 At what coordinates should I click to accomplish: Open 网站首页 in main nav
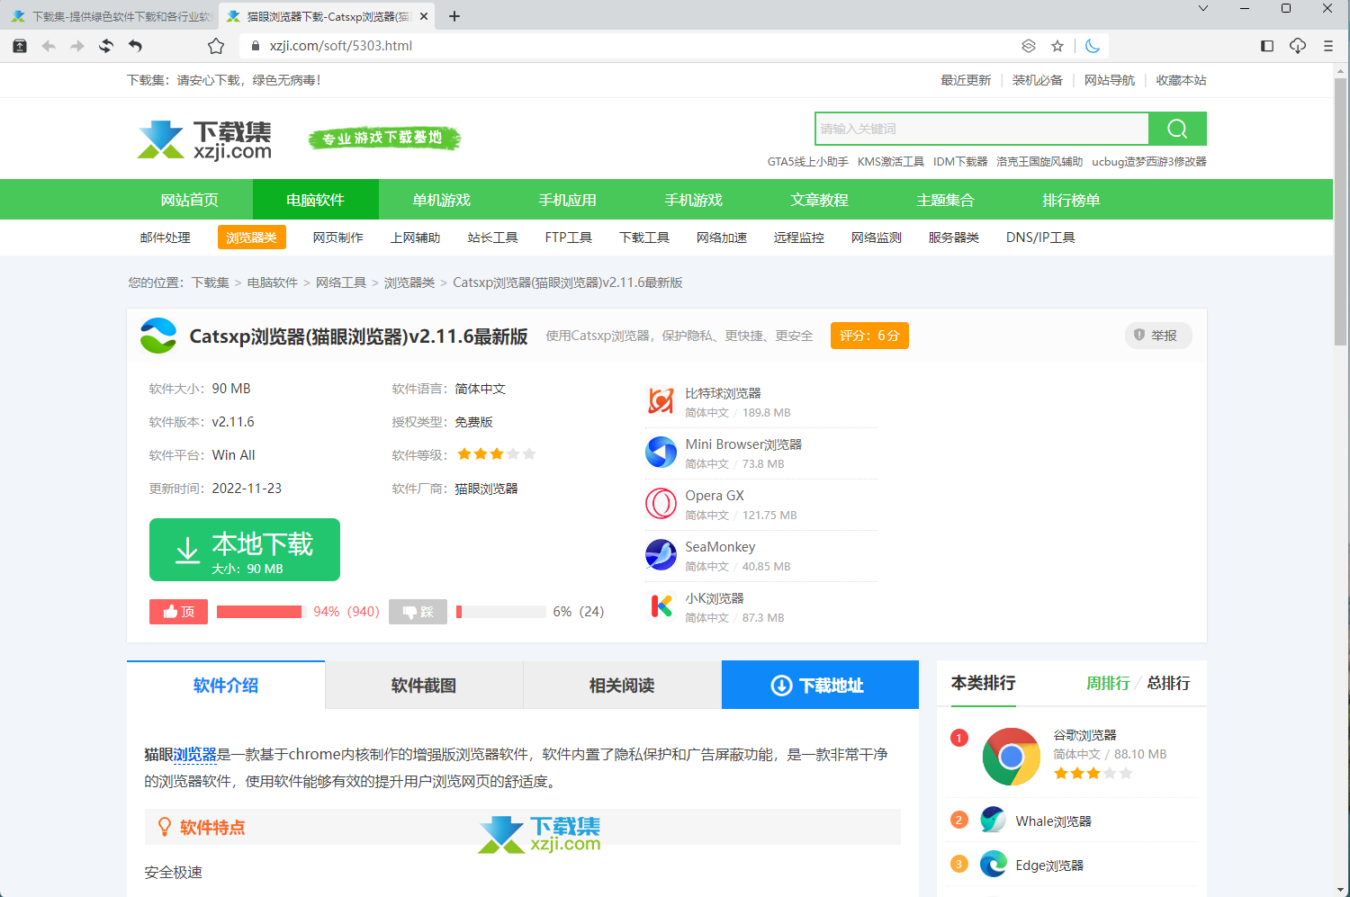point(190,200)
